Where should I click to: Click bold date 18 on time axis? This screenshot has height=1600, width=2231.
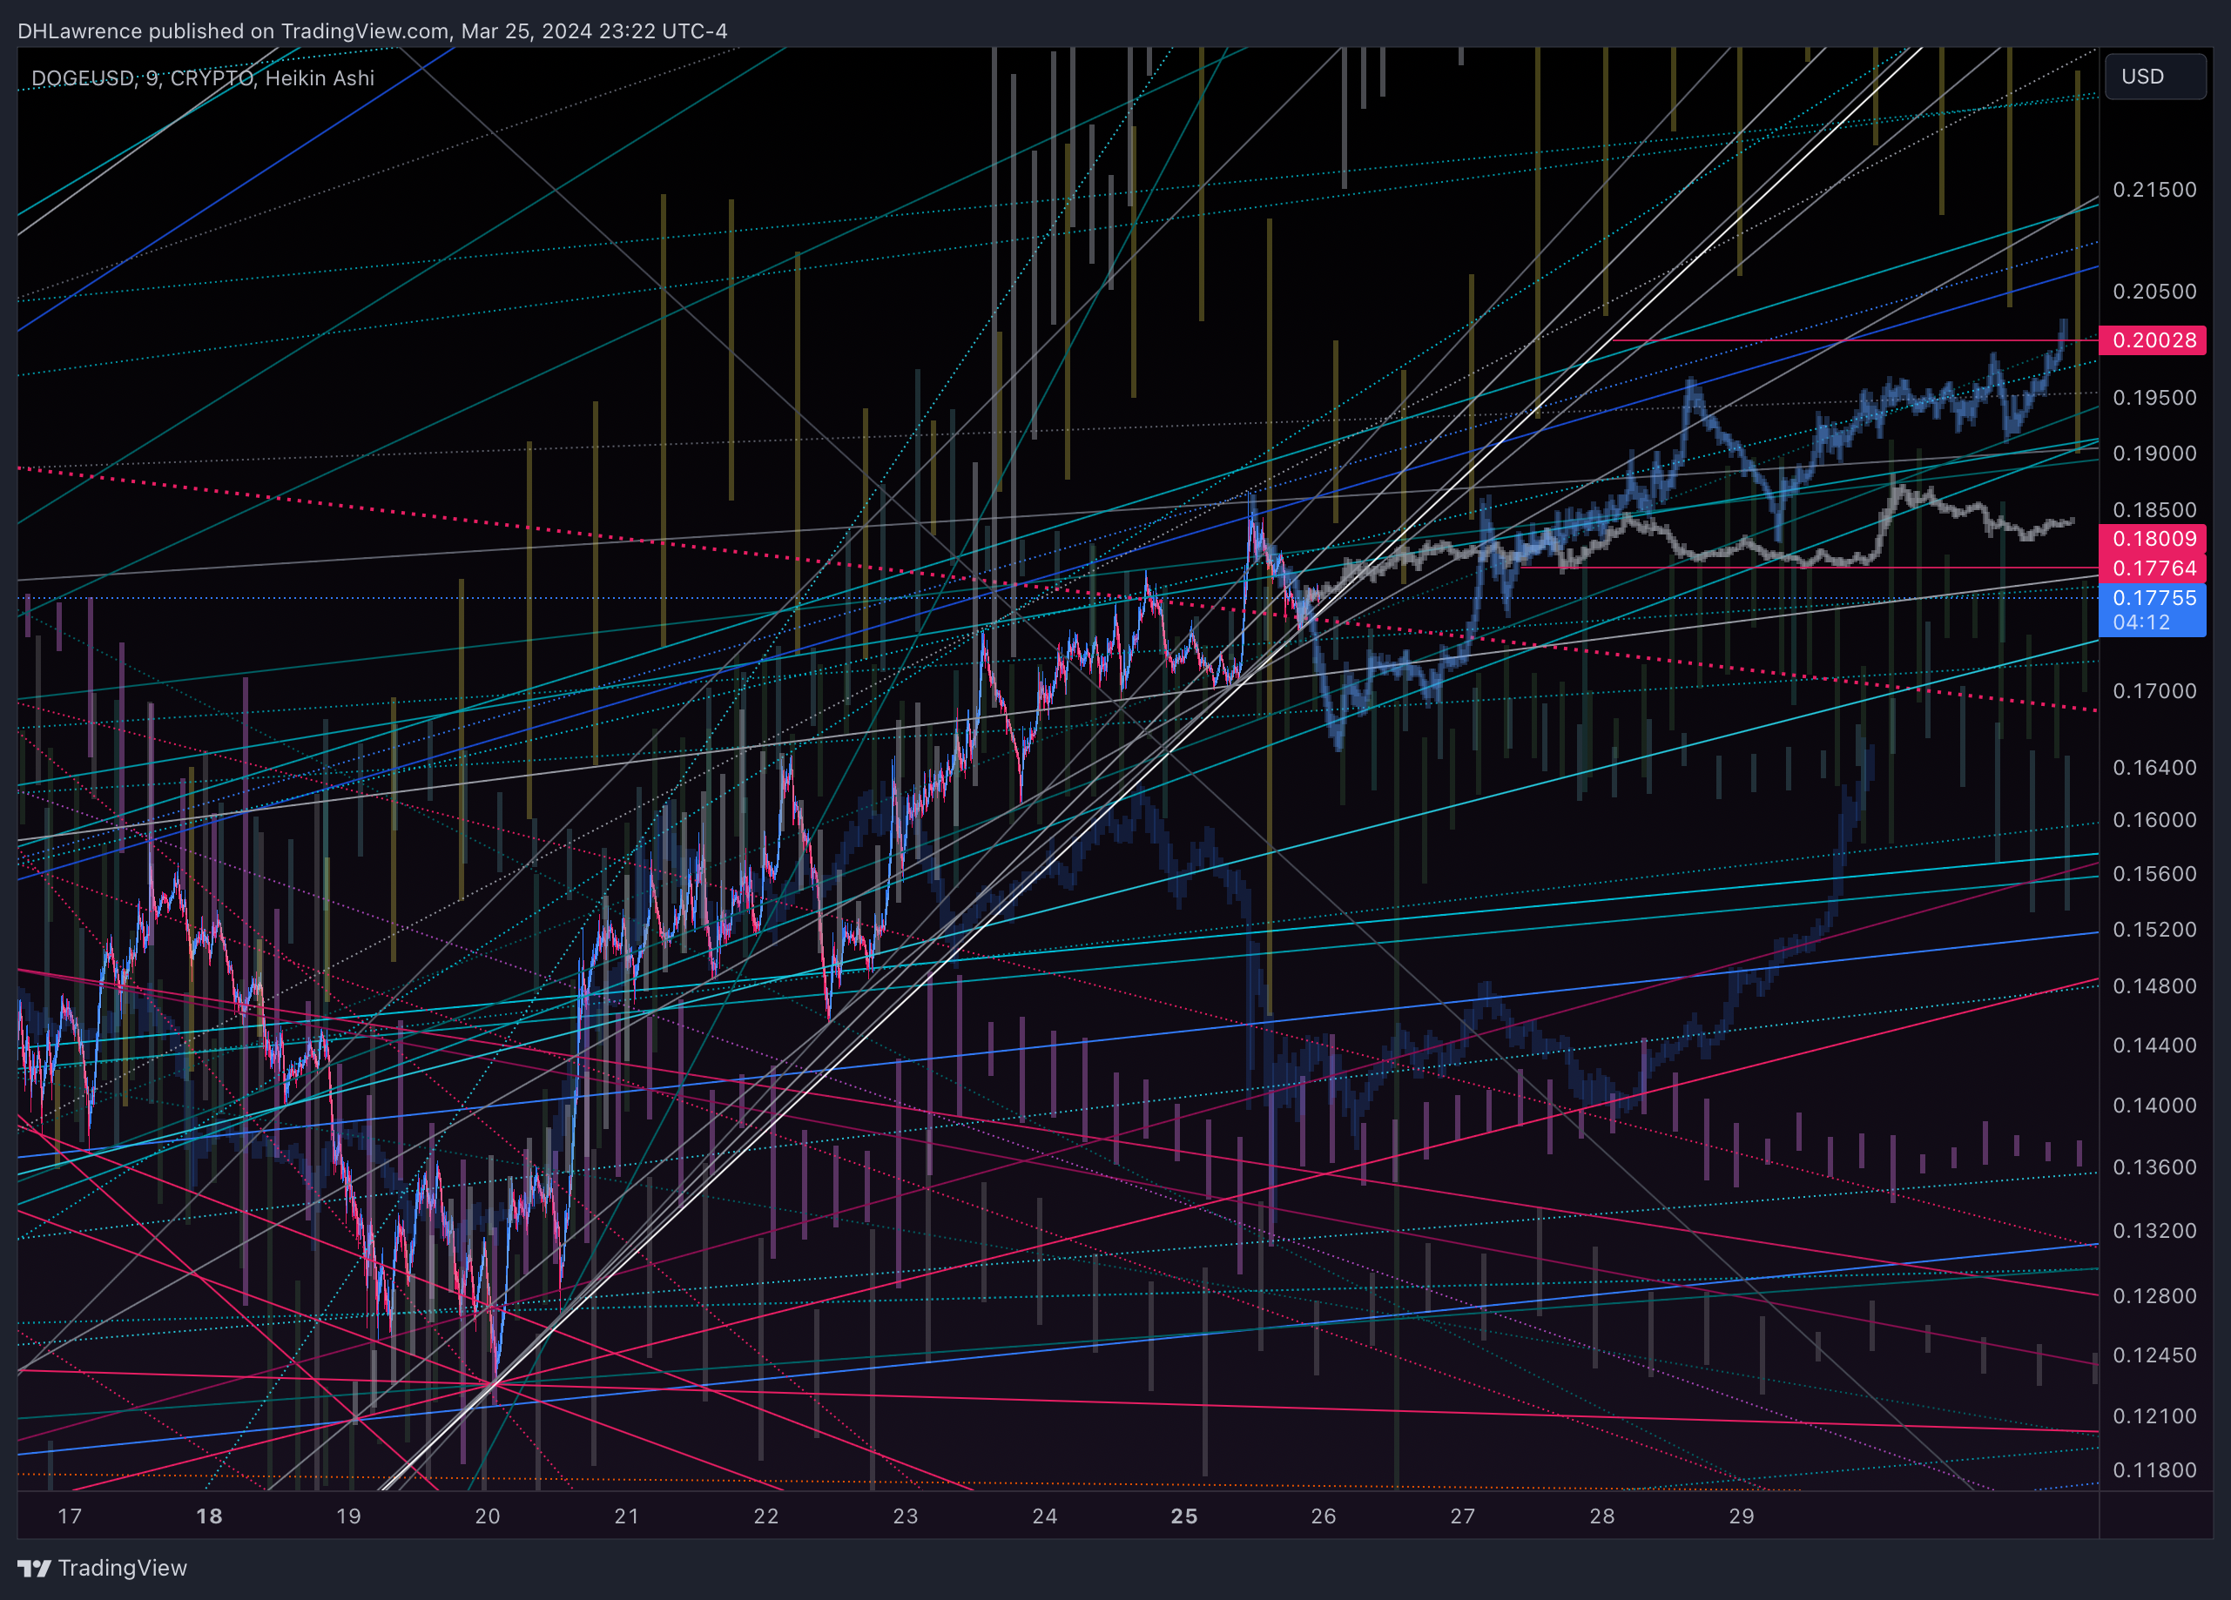coord(210,1516)
